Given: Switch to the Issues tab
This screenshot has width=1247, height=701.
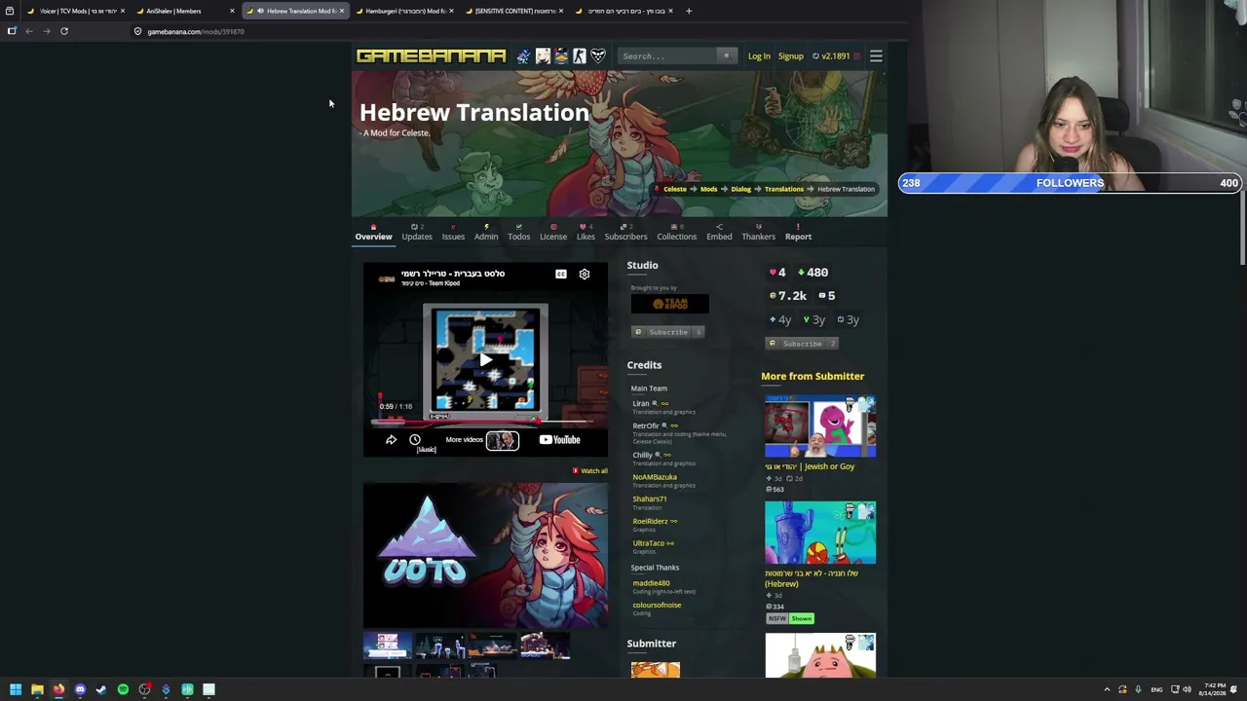Looking at the screenshot, I should tap(453, 233).
